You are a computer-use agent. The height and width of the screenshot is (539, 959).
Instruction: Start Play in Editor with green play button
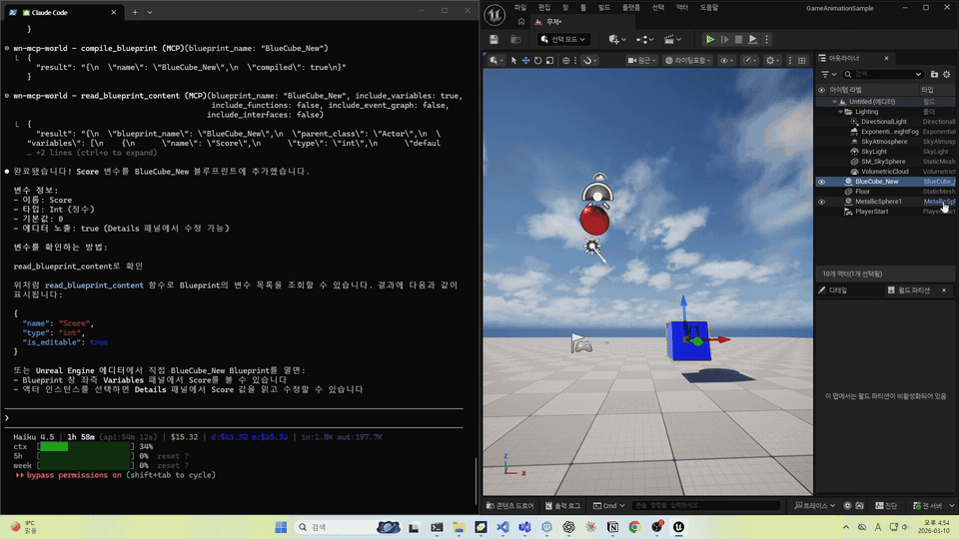[x=709, y=39]
